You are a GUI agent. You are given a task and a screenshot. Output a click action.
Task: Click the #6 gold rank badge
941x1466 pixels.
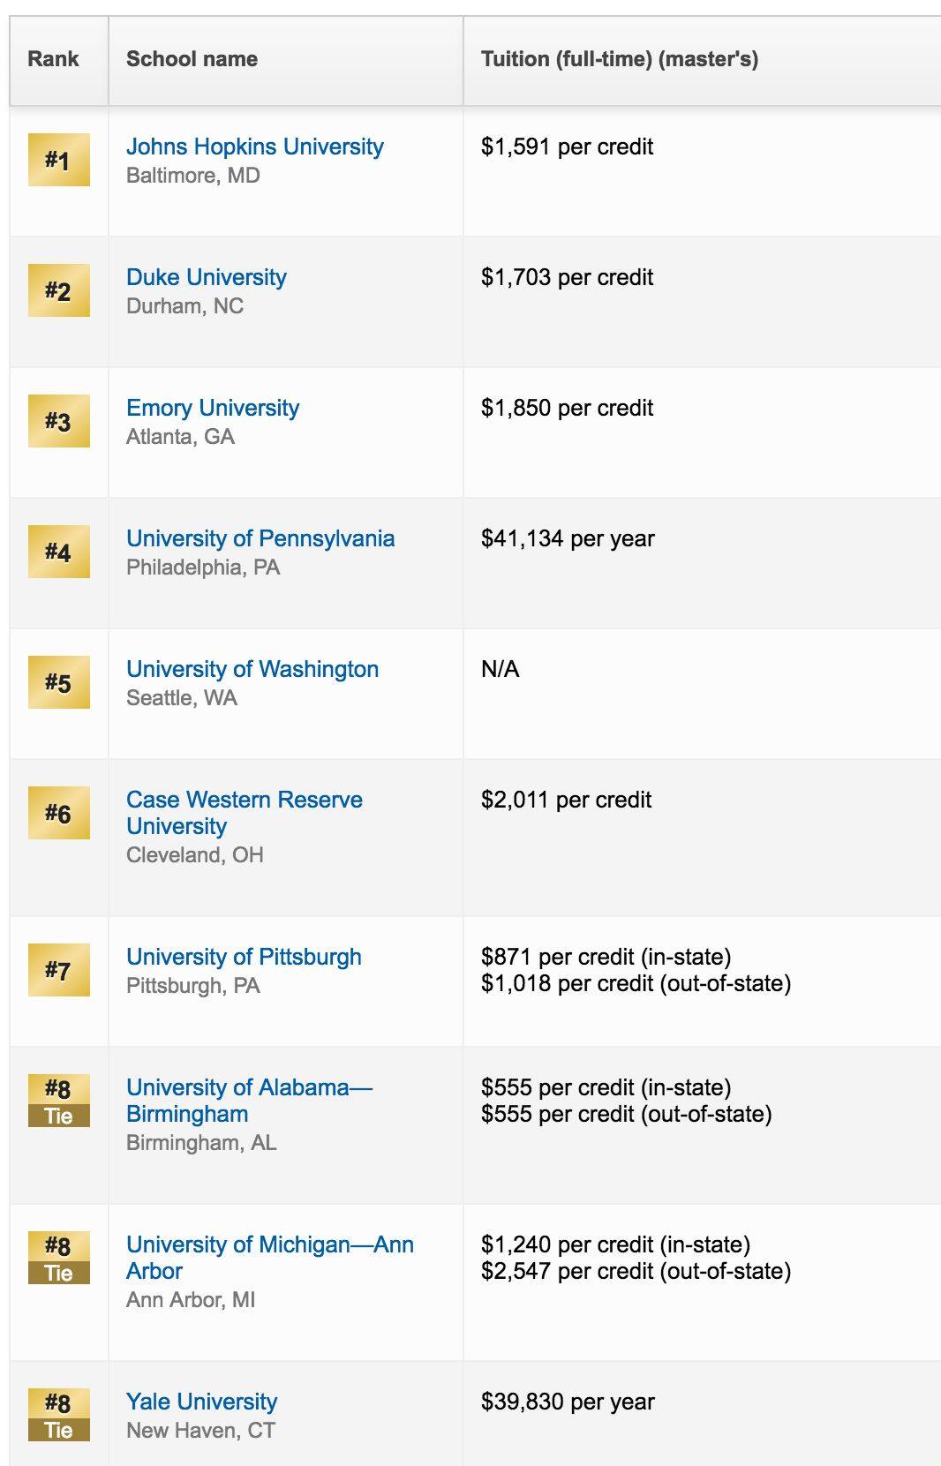click(58, 813)
